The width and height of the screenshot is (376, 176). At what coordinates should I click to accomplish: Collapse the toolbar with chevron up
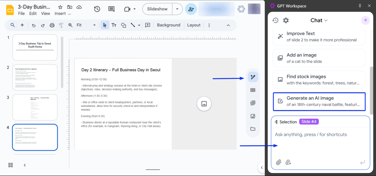(x=228, y=25)
